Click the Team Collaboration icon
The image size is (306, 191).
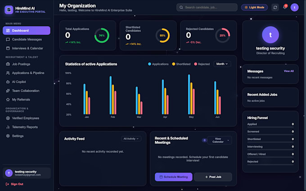[8, 91]
